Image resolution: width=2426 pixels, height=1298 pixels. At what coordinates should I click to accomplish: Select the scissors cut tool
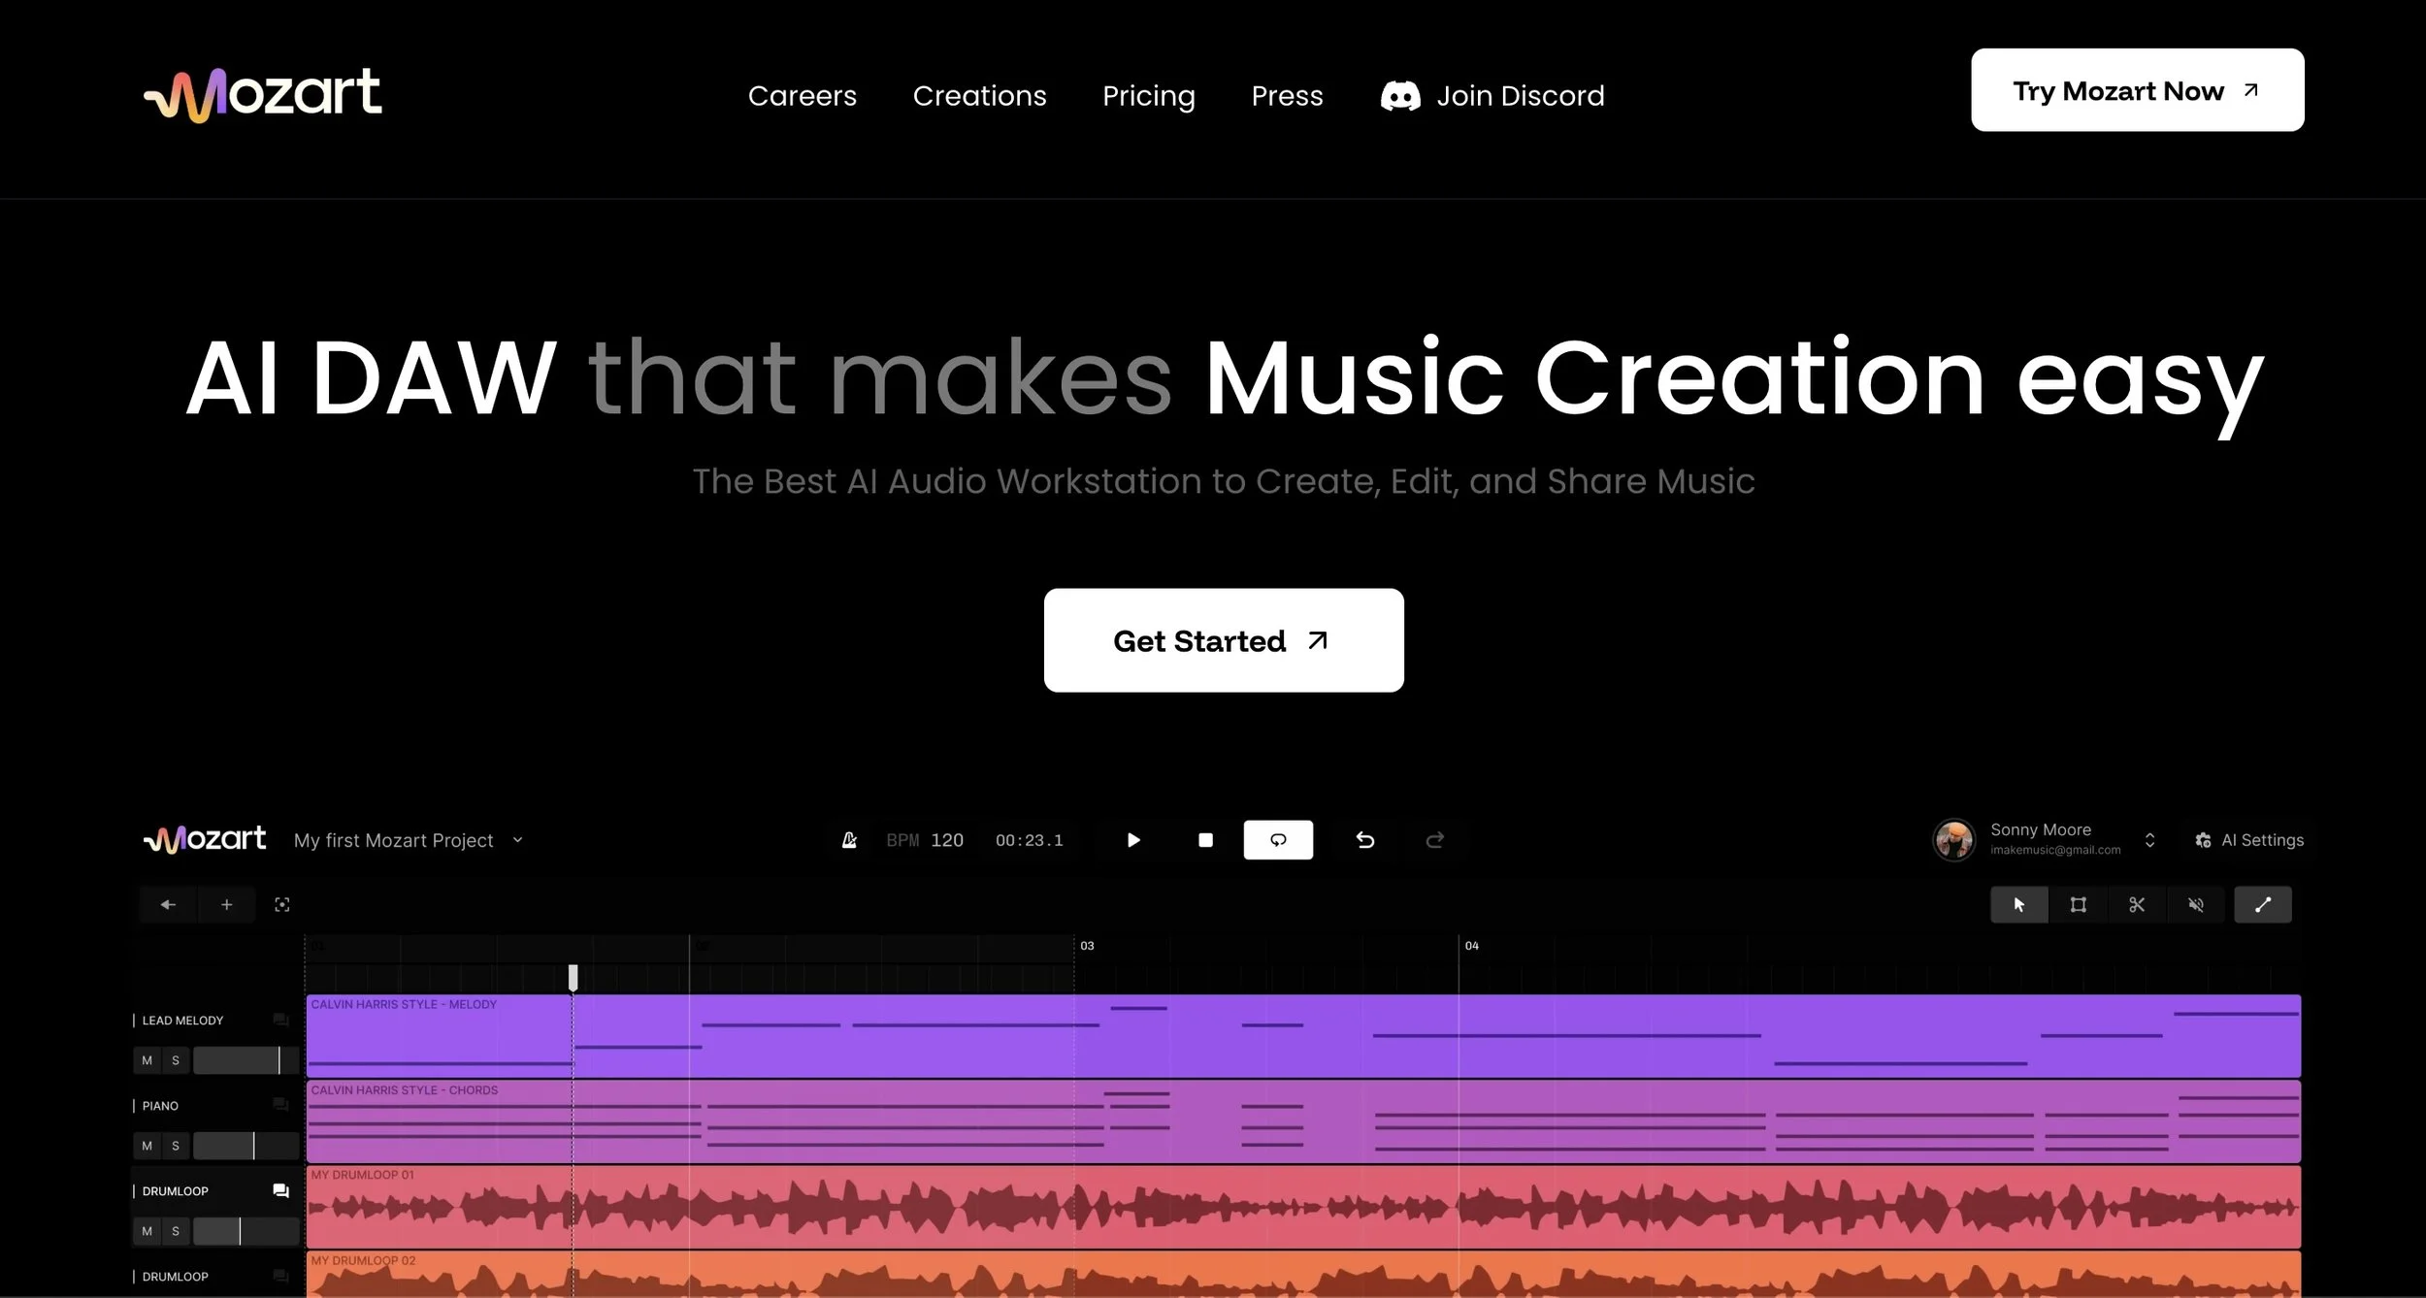point(2137,905)
